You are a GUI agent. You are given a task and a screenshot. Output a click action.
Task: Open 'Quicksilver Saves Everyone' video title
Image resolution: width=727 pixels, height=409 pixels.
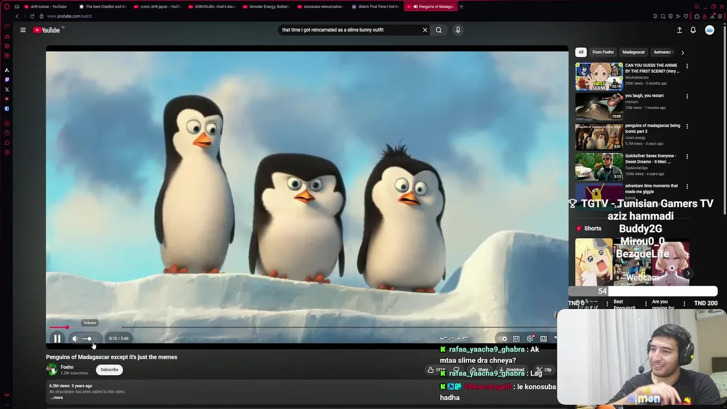click(651, 158)
